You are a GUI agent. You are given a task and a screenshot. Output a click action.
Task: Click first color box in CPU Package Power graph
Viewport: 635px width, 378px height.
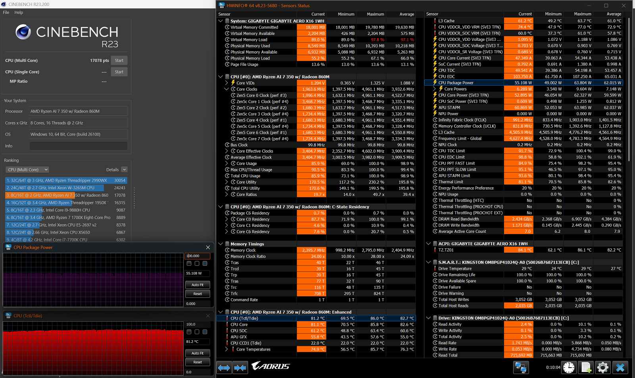[x=189, y=263]
